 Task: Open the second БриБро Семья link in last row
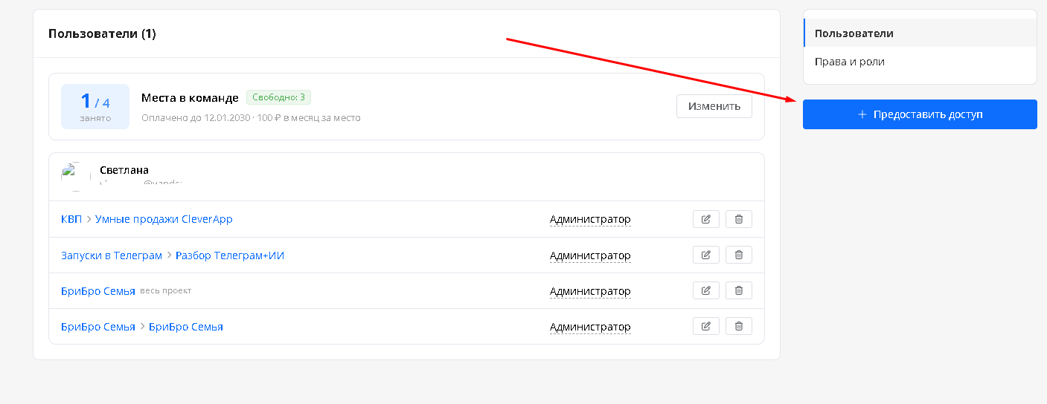pyautogui.click(x=186, y=327)
